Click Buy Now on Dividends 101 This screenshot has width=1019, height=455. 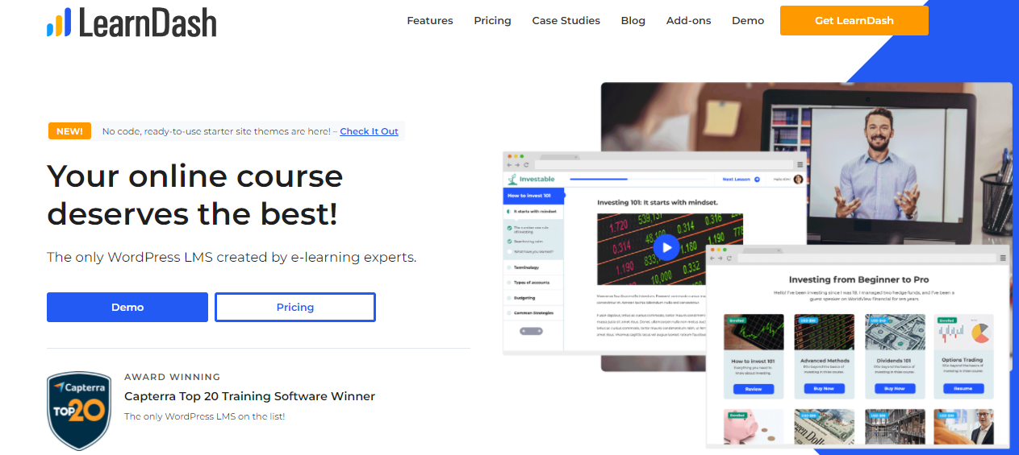coord(895,389)
